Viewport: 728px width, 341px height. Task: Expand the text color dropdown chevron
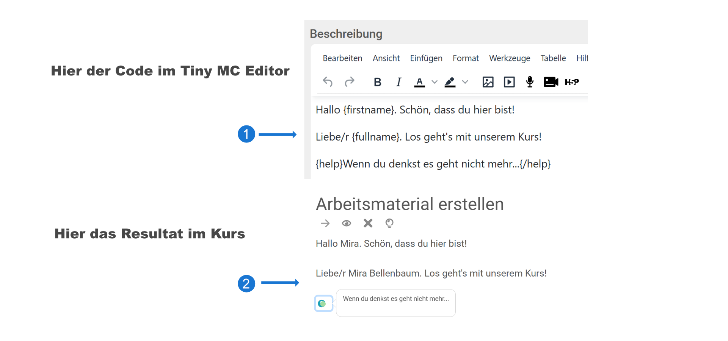(435, 82)
